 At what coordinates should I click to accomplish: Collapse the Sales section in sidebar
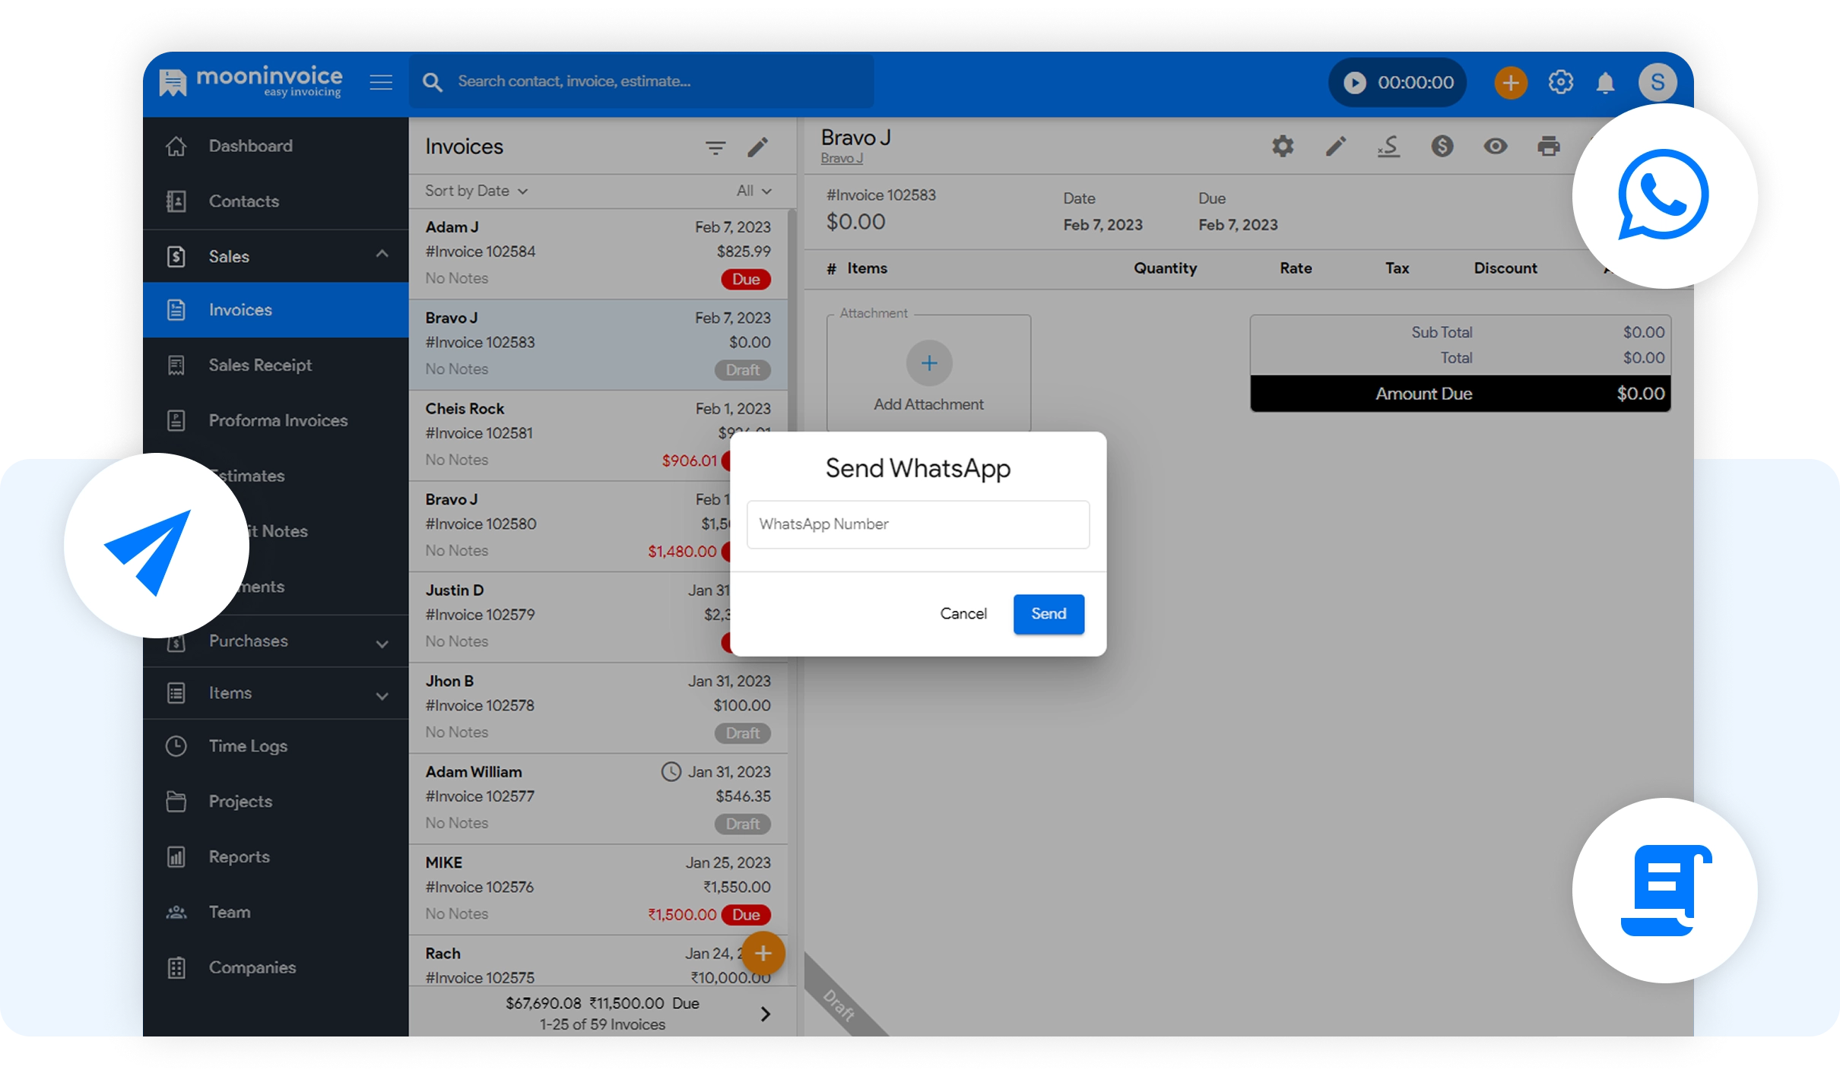[x=382, y=255]
